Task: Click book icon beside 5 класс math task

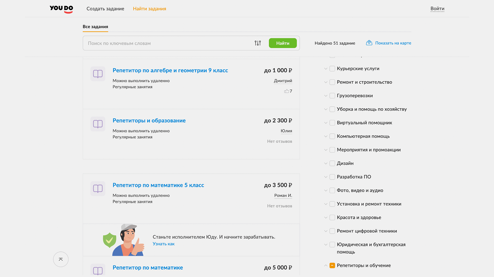Action: click(98, 189)
